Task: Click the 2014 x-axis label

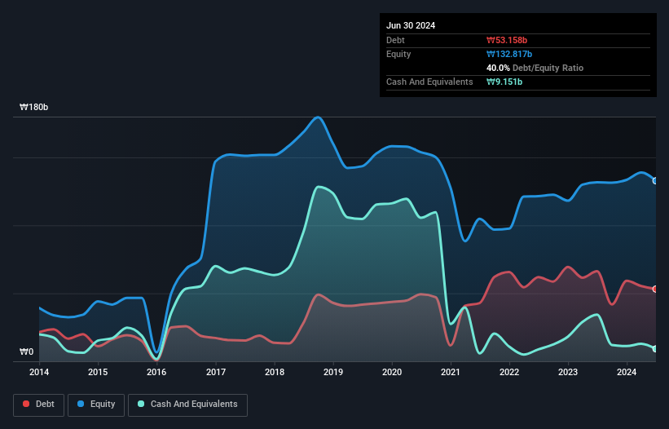Action: tap(39, 372)
